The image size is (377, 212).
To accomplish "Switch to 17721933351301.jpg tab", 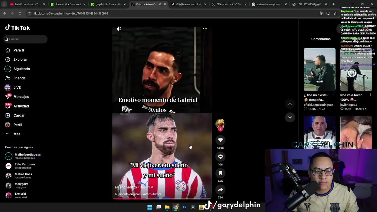I will tap(309, 4).
